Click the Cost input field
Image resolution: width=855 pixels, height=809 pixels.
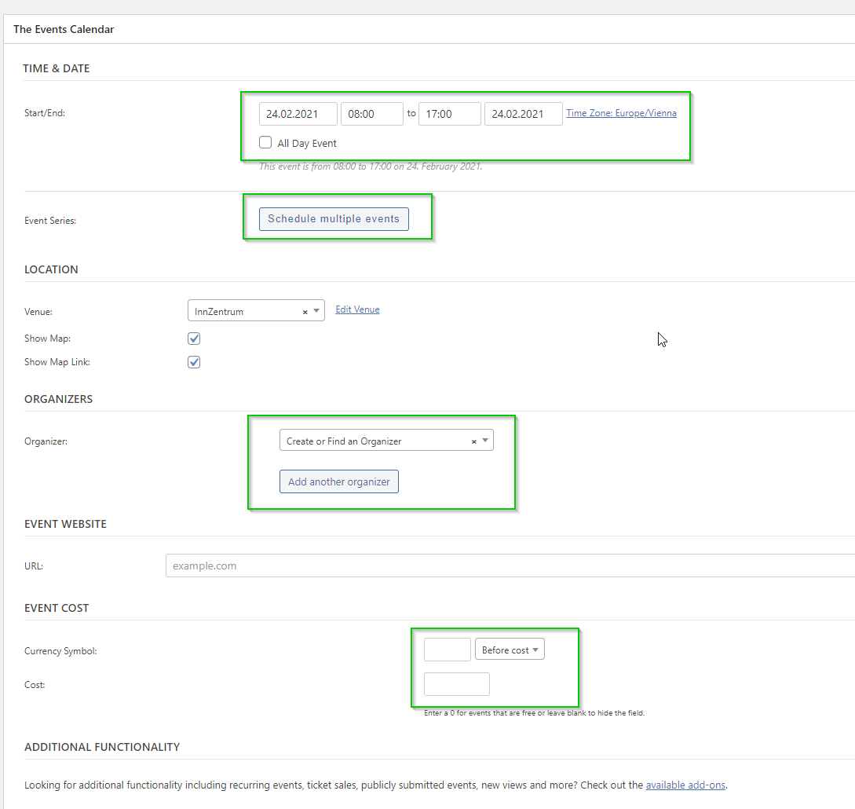click(456, 684)
